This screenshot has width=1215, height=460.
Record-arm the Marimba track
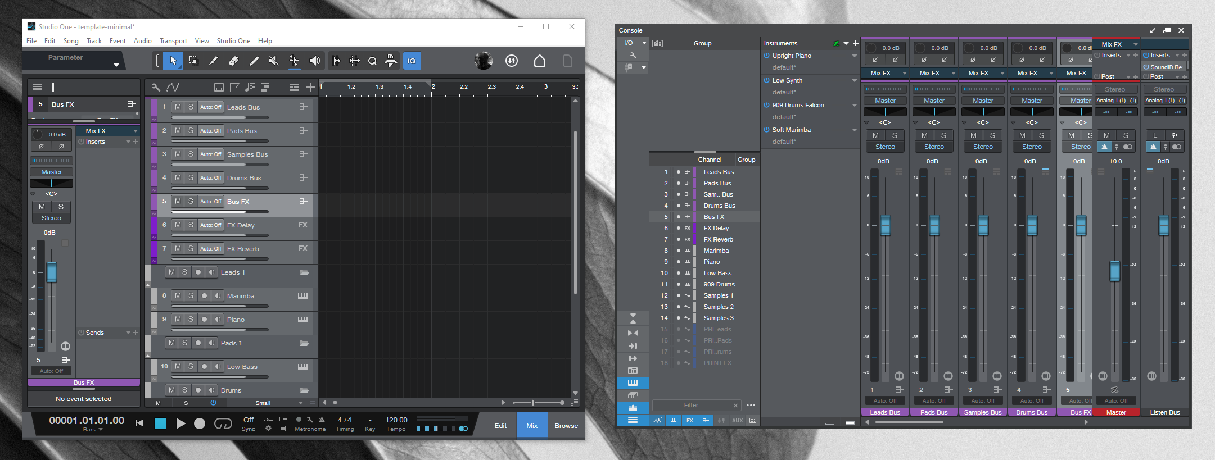pos(204,295)
